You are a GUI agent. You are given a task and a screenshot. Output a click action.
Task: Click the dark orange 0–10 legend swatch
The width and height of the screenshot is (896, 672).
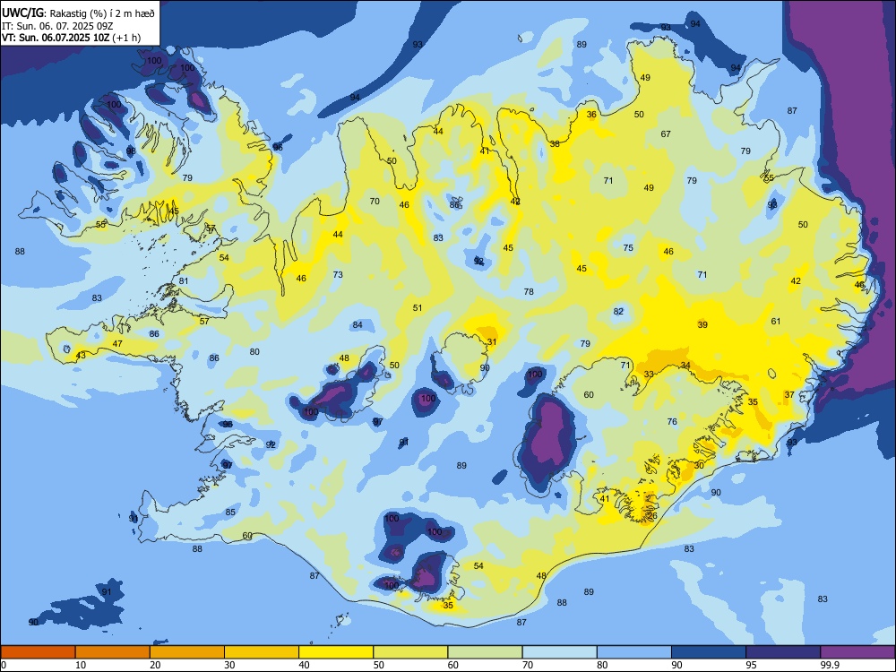tap(38, 652)
